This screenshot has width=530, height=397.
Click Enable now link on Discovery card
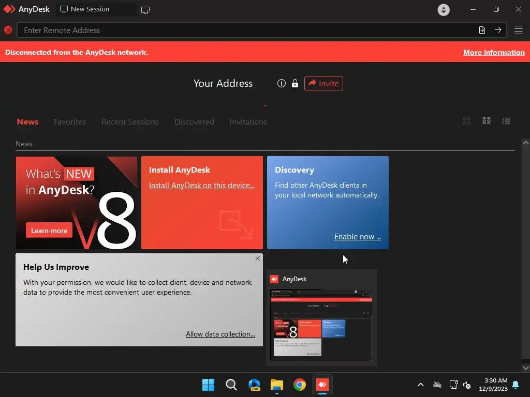358,237
